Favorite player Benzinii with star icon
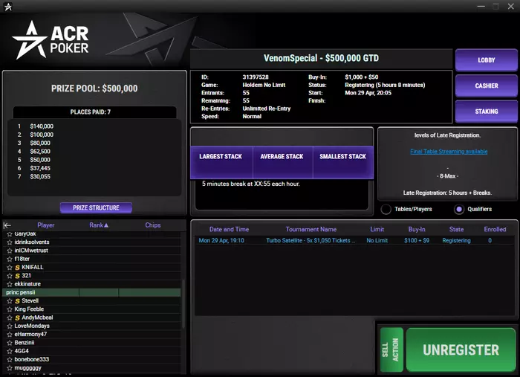The image size is (520, 377). (10, 343)
